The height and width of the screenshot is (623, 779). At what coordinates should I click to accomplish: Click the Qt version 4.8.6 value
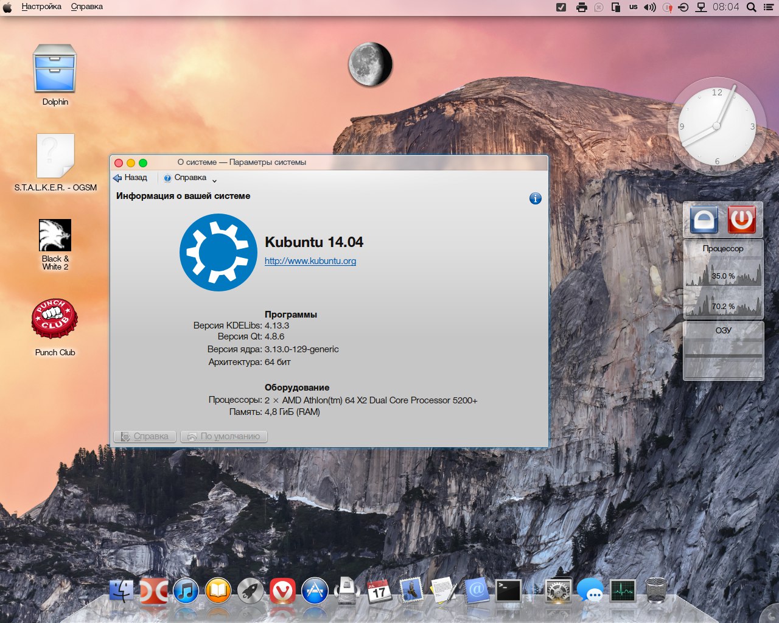tap(274, 336)
